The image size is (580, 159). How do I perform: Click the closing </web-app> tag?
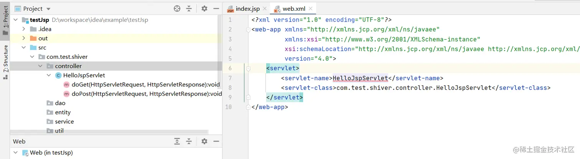[270, 107]
